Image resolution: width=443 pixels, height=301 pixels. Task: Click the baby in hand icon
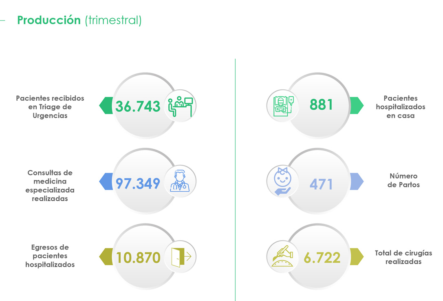282,181
